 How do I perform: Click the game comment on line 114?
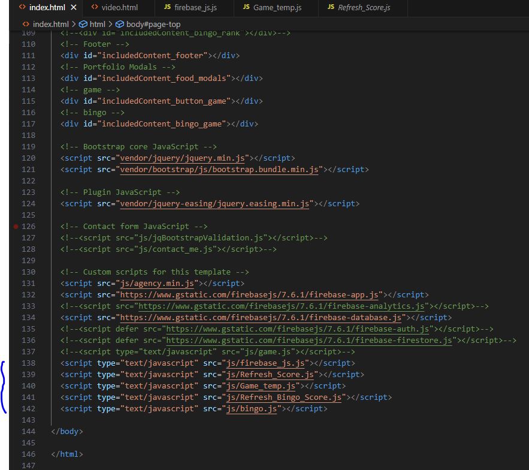click(x=90, y=90)
